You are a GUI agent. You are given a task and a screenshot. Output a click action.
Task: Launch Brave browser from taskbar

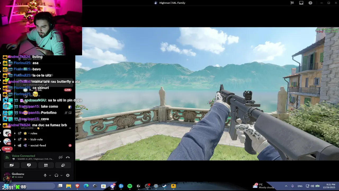click(77, 186)
